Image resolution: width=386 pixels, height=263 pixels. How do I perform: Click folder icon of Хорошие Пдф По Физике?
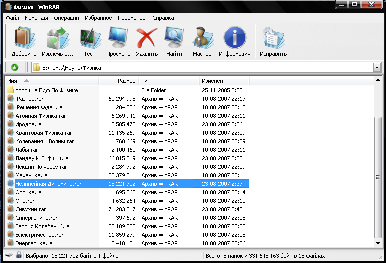click(10, 90)
